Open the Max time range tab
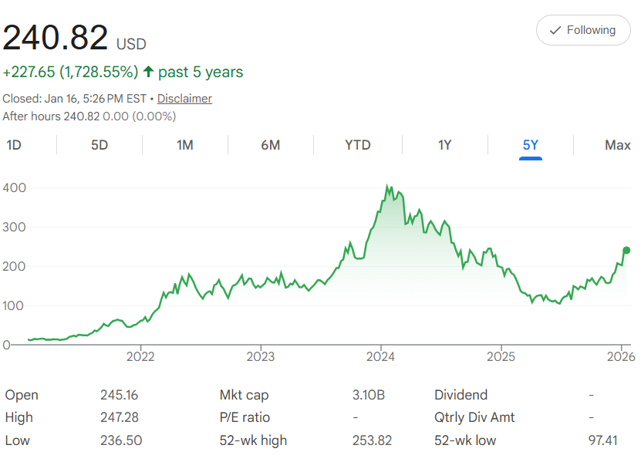This screenshot has height=462, width=641. point(618,145)
